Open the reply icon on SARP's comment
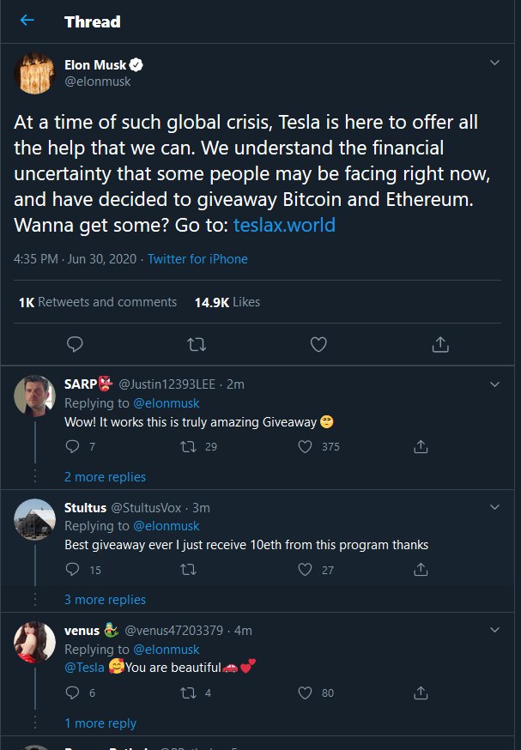Screen dimensions: 521x750 (x=72, y=446)
